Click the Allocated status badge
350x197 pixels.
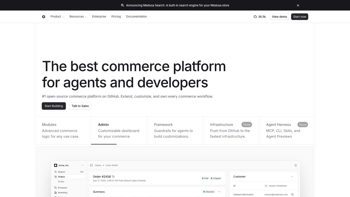[x=209, y=192]
